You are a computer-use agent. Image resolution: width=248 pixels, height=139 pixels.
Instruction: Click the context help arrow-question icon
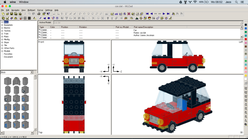point(48,14)
